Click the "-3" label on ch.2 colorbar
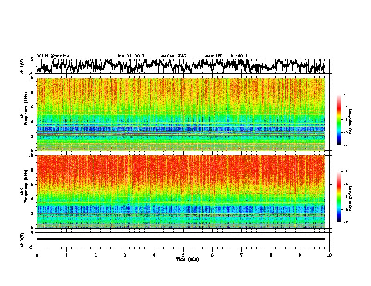The width and height of the screenshot is (371, 286). 346,172
